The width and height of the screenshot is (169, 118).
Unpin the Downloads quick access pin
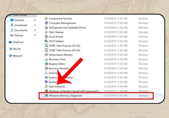[x=35, y=25]
